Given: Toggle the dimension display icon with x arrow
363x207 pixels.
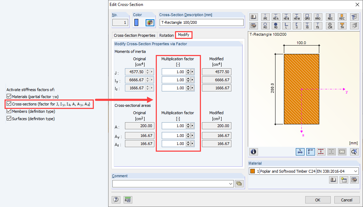Looking at the screenshot, I should [300, 152].
